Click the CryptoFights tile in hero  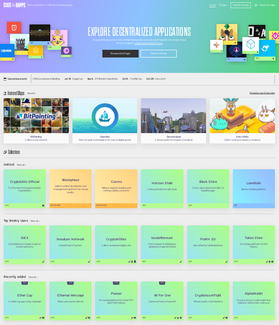pos(40,34)
